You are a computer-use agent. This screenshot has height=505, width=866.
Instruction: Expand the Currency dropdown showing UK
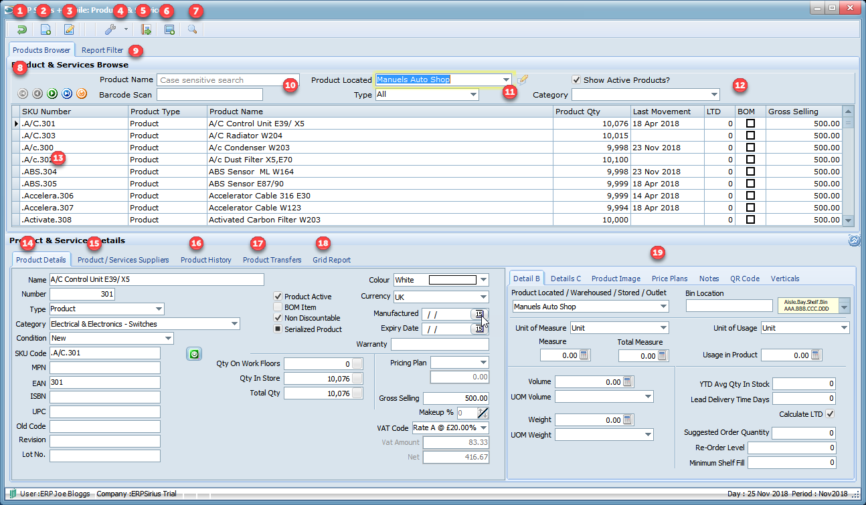pyautogui.click(x=483, y=297)
